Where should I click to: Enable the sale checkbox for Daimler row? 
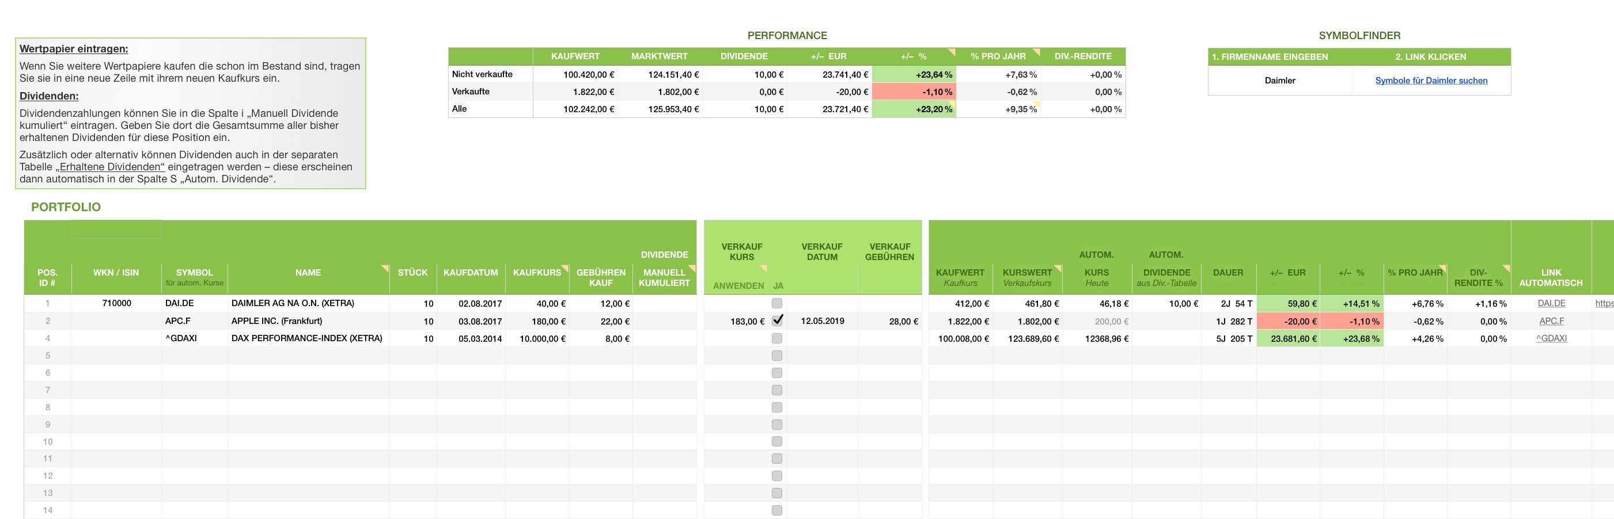point(777,304)
